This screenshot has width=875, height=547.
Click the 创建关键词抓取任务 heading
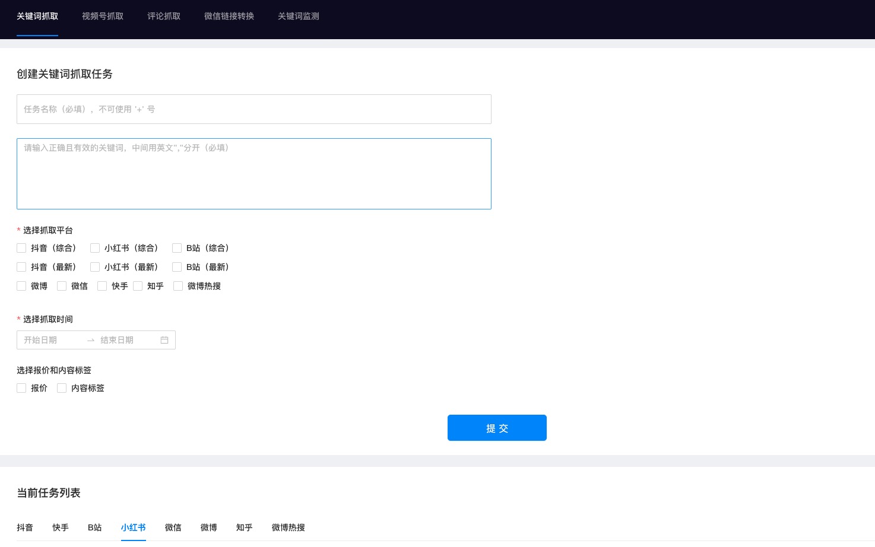tap(65, 74)
